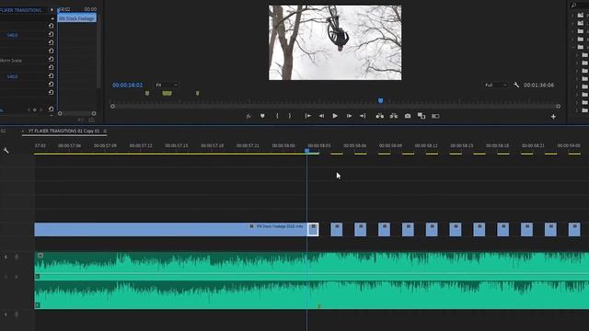589x331 pixels.
Task: Enable voice-over record on upper audio track
Action: (17, 257)
